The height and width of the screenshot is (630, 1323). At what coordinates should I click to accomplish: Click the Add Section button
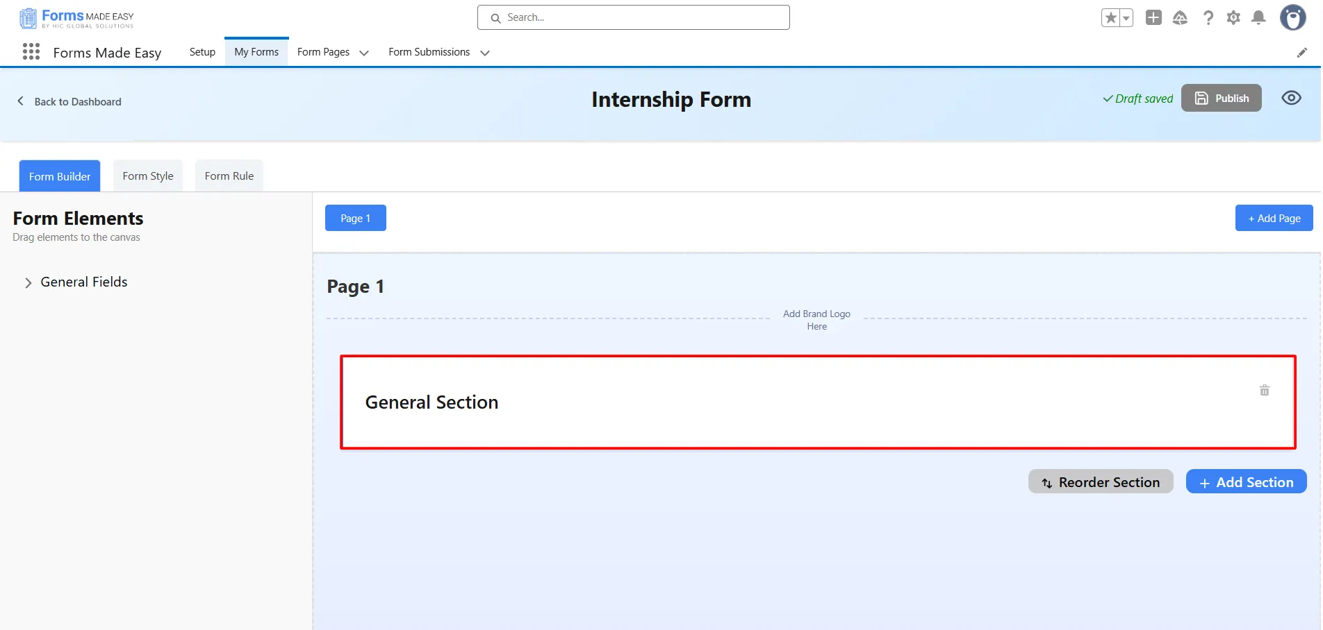(x=1246, y=482)
